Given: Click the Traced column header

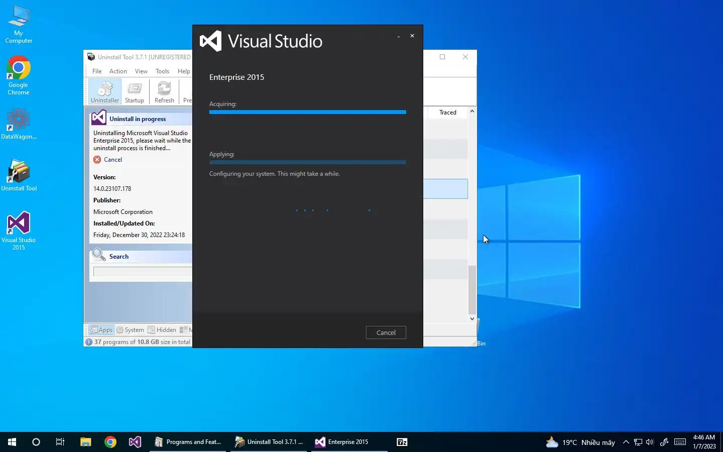Looking at the screenshot, I should 448,112.
